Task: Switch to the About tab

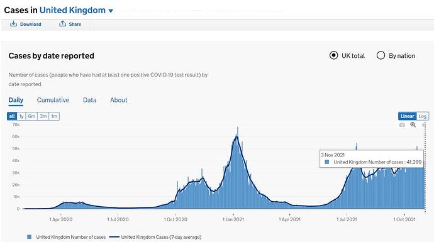Action: pos(119,100)
